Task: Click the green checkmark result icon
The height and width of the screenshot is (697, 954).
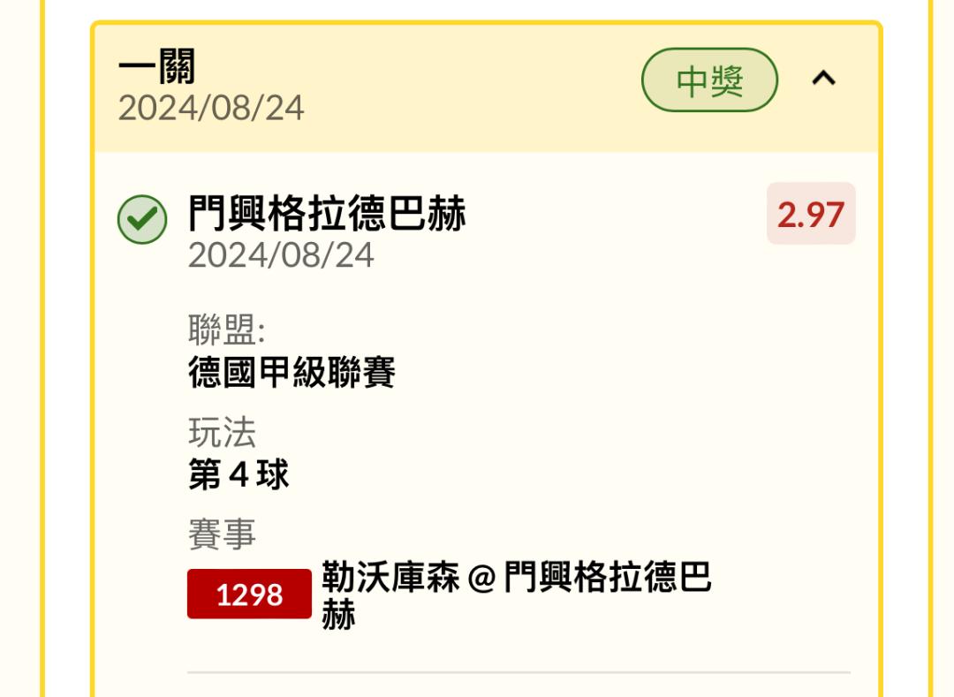Action: [x=142, y=219]
